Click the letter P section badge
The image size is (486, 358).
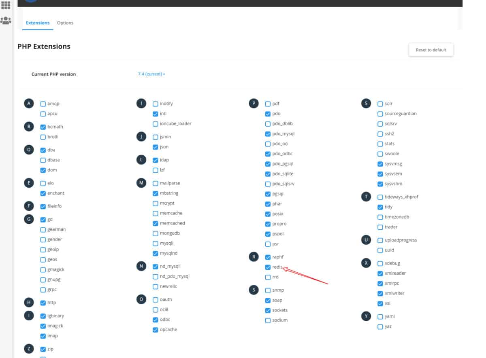pyautogui.click(x=254, y=104)
